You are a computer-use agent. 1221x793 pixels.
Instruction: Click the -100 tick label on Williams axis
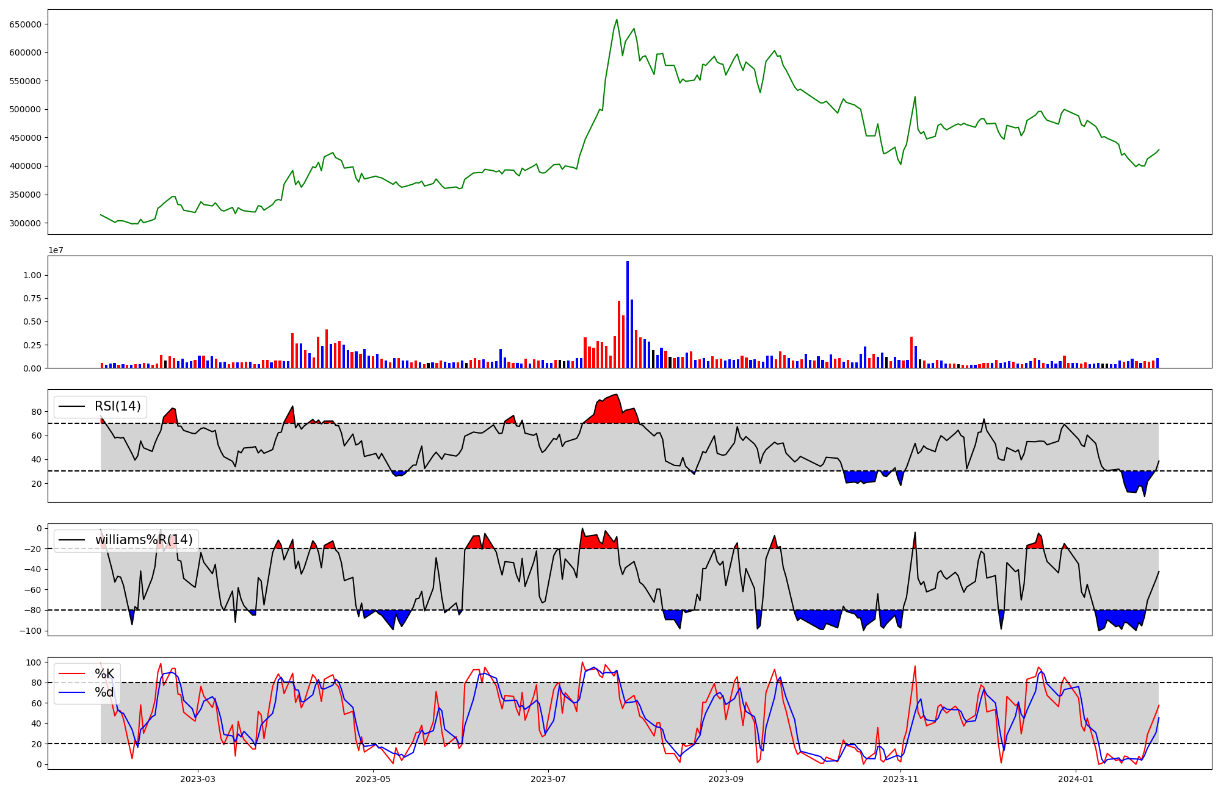click(31, 631)
